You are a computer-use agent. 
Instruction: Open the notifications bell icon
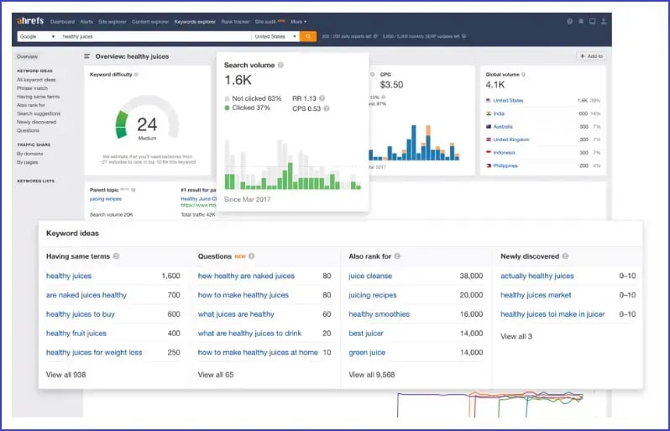(x=580, y=21)
